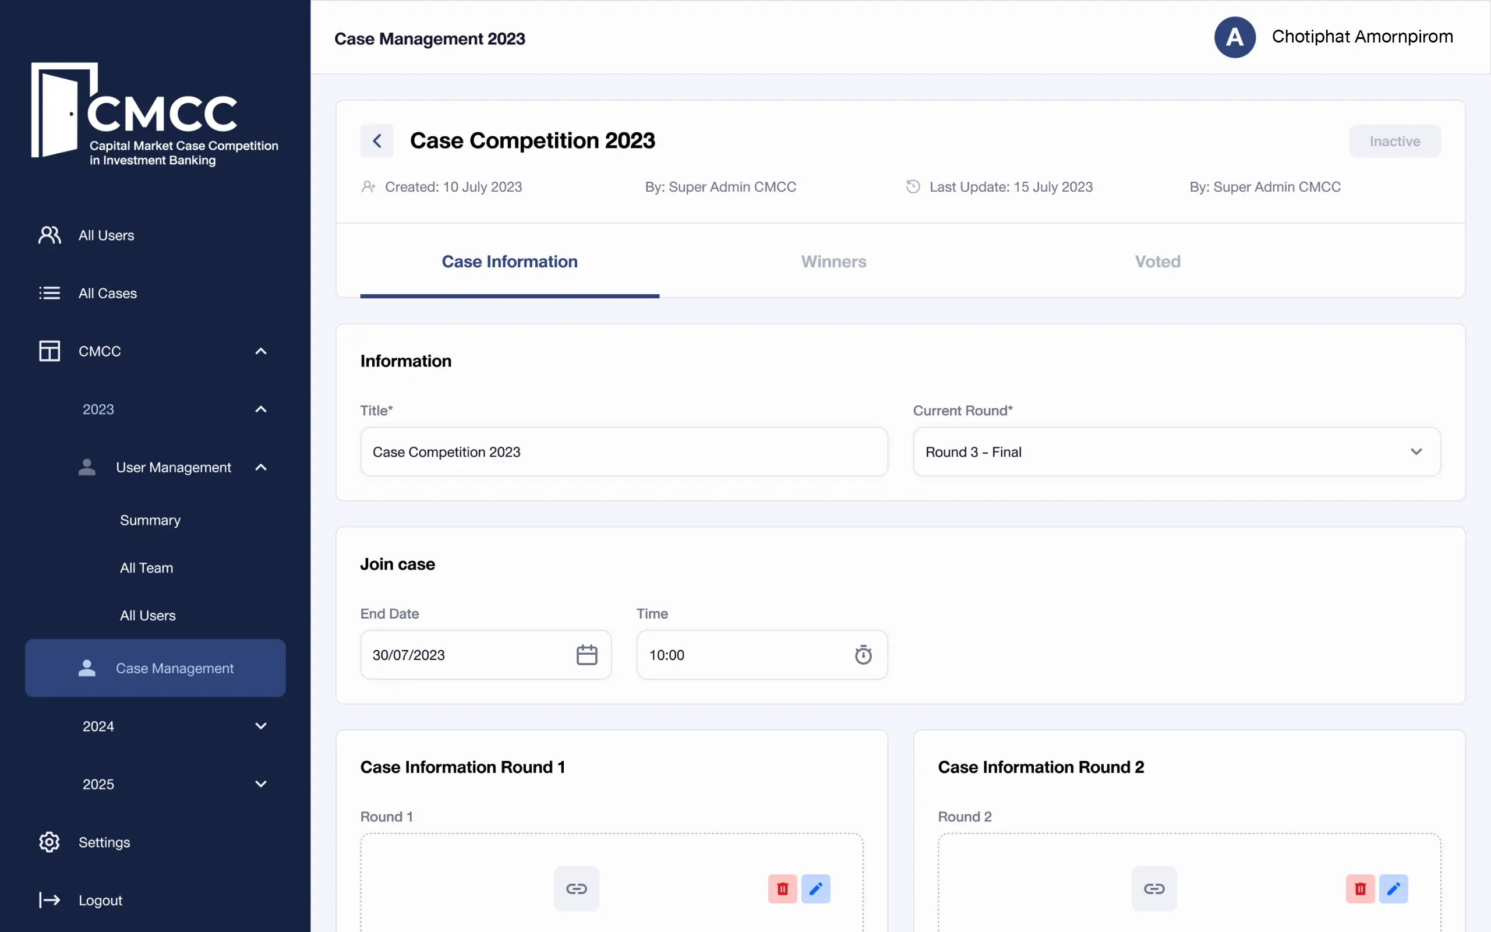This screenshot has height=932, width=1491.
Task: Open Settings from the sidebar
Action: (104, 842)
